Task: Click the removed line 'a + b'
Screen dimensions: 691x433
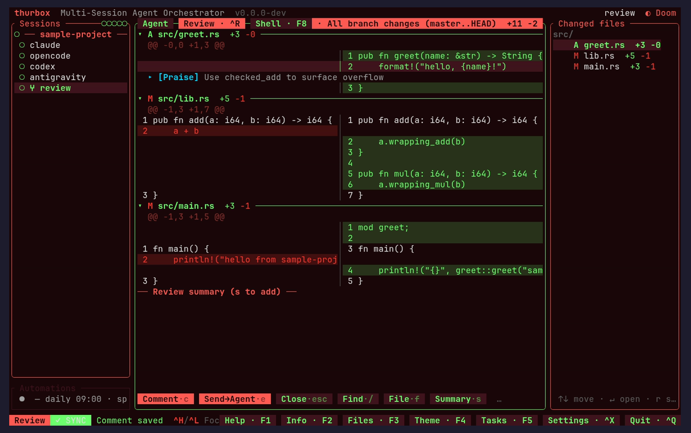Action: (x=238, y=131)
